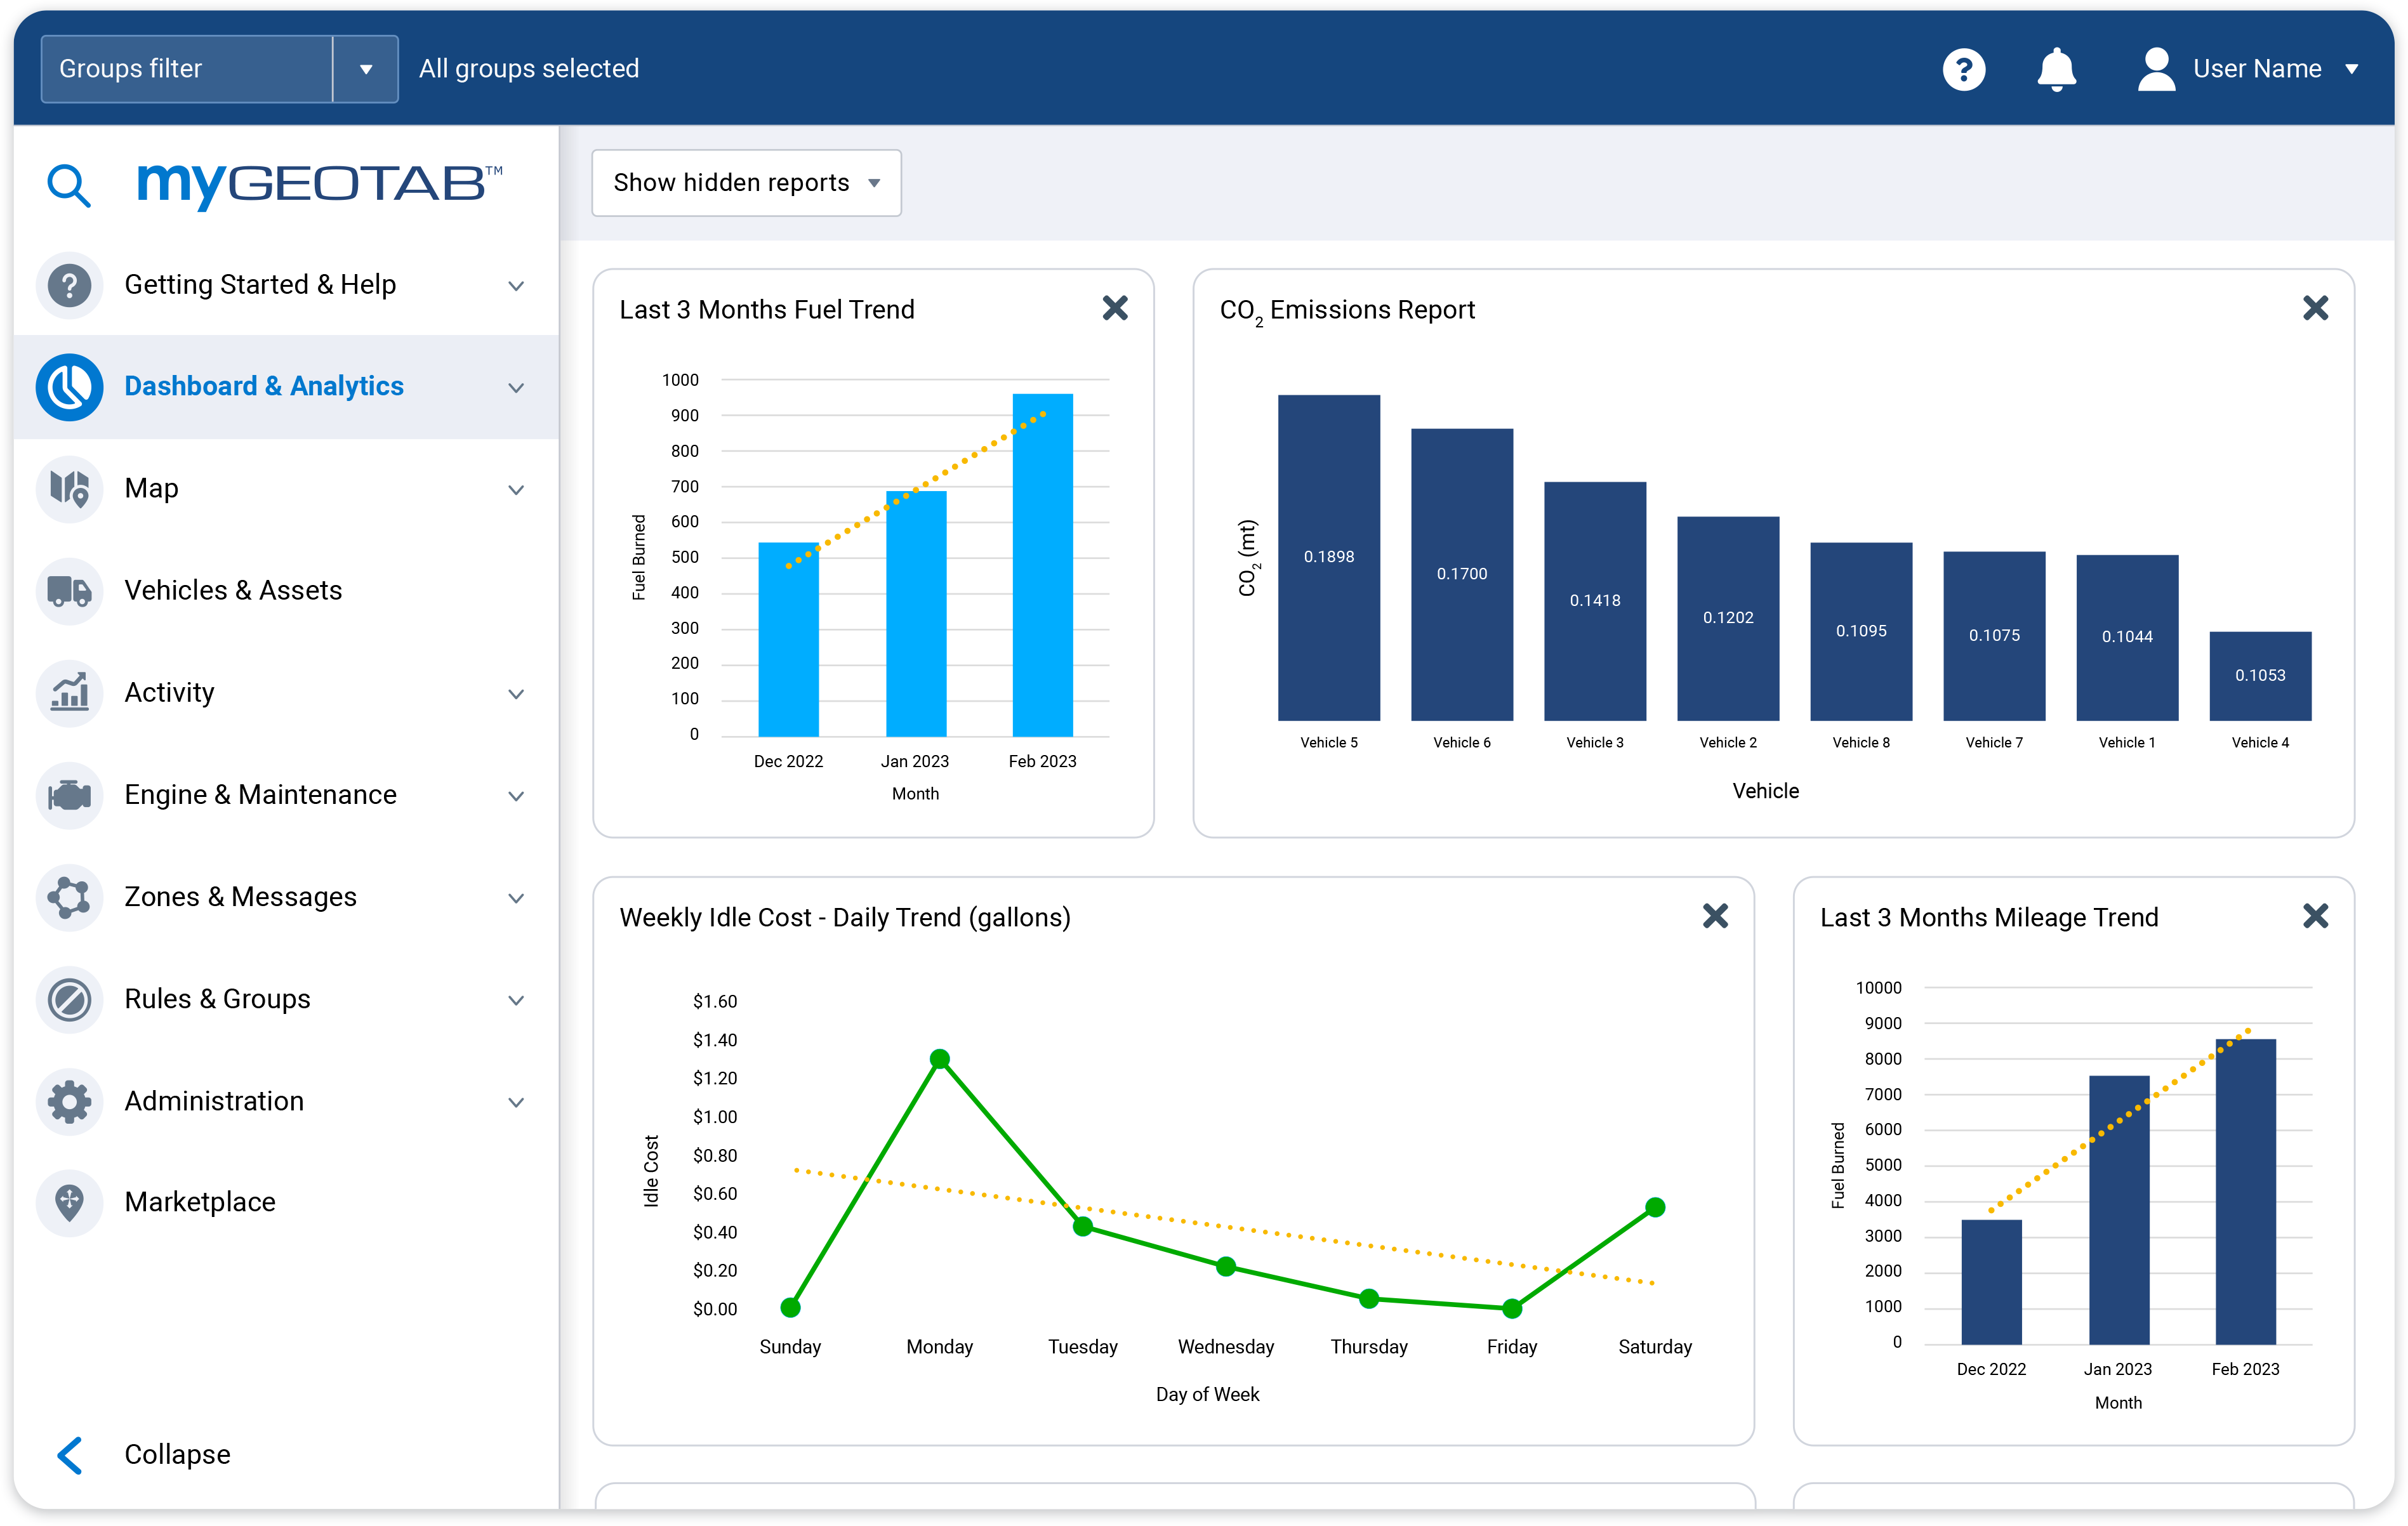Click the Vehicle 5 emissions bar
Image resolution: width=2408 pixels, height=1526 pixels.
tap(1328, 557)
